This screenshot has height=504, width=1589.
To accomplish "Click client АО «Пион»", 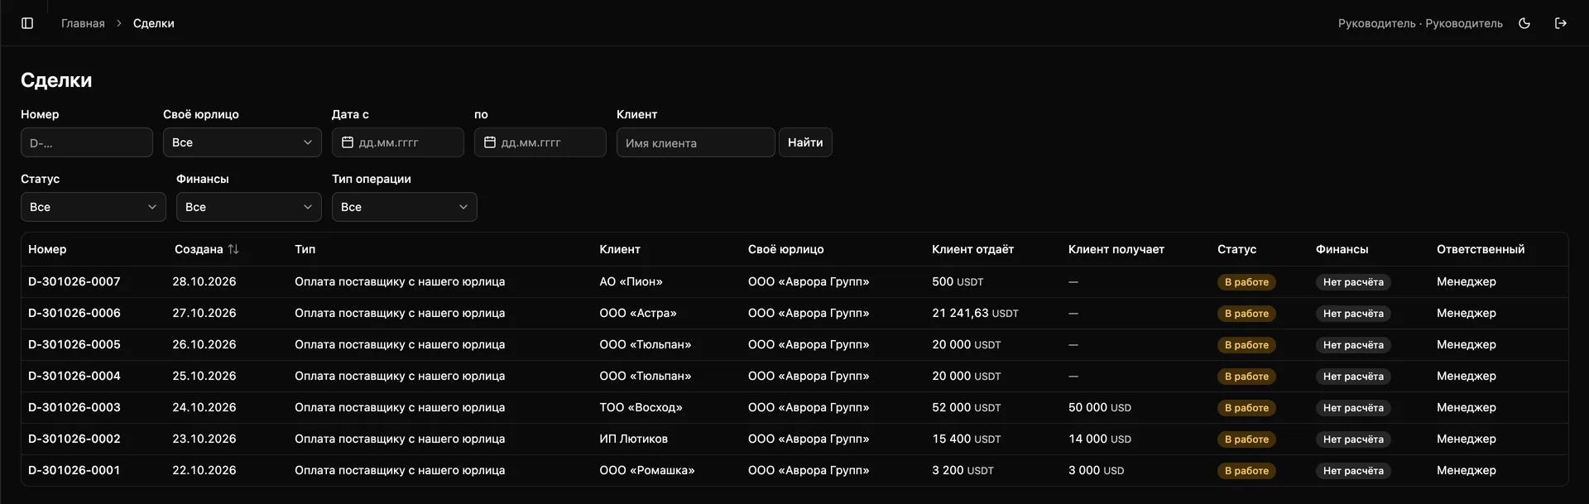I will [x=631, y=281].
